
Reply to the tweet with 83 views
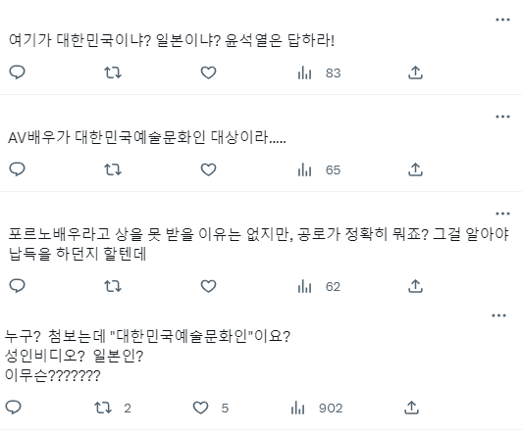coord(17,72)
